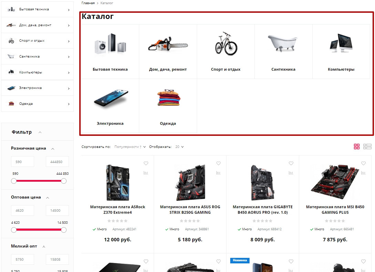Switch to list view layout

pos(367,147)
